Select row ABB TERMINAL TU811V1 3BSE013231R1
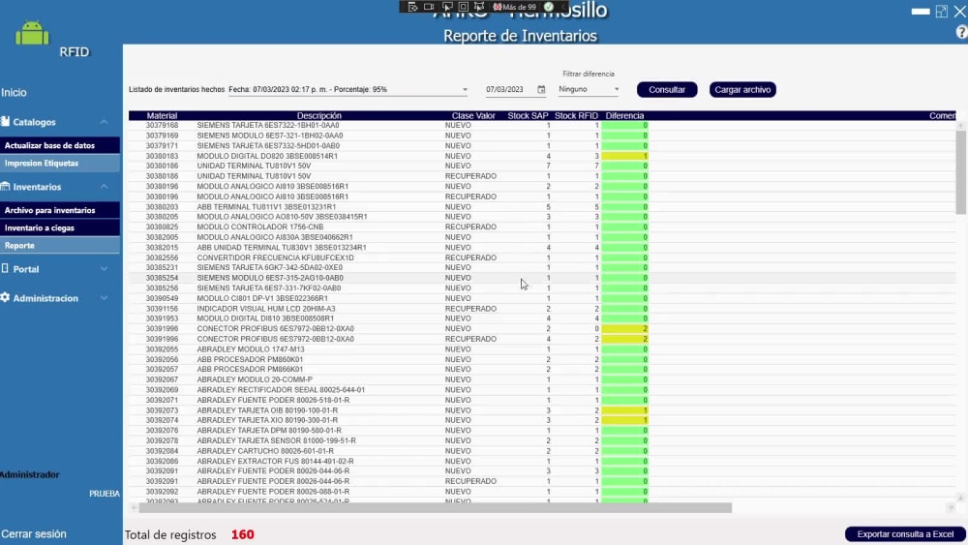This screenshot has width=968, height=545. 542,207
